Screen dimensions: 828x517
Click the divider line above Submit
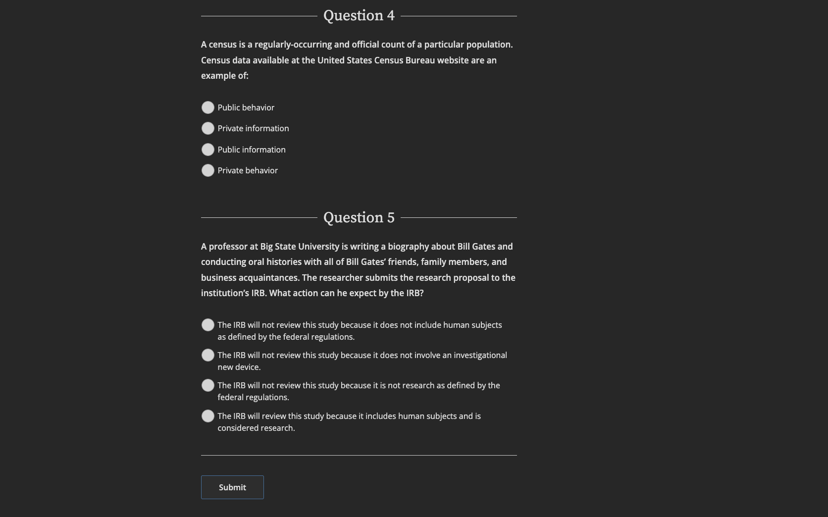click(x=359, y=455)
